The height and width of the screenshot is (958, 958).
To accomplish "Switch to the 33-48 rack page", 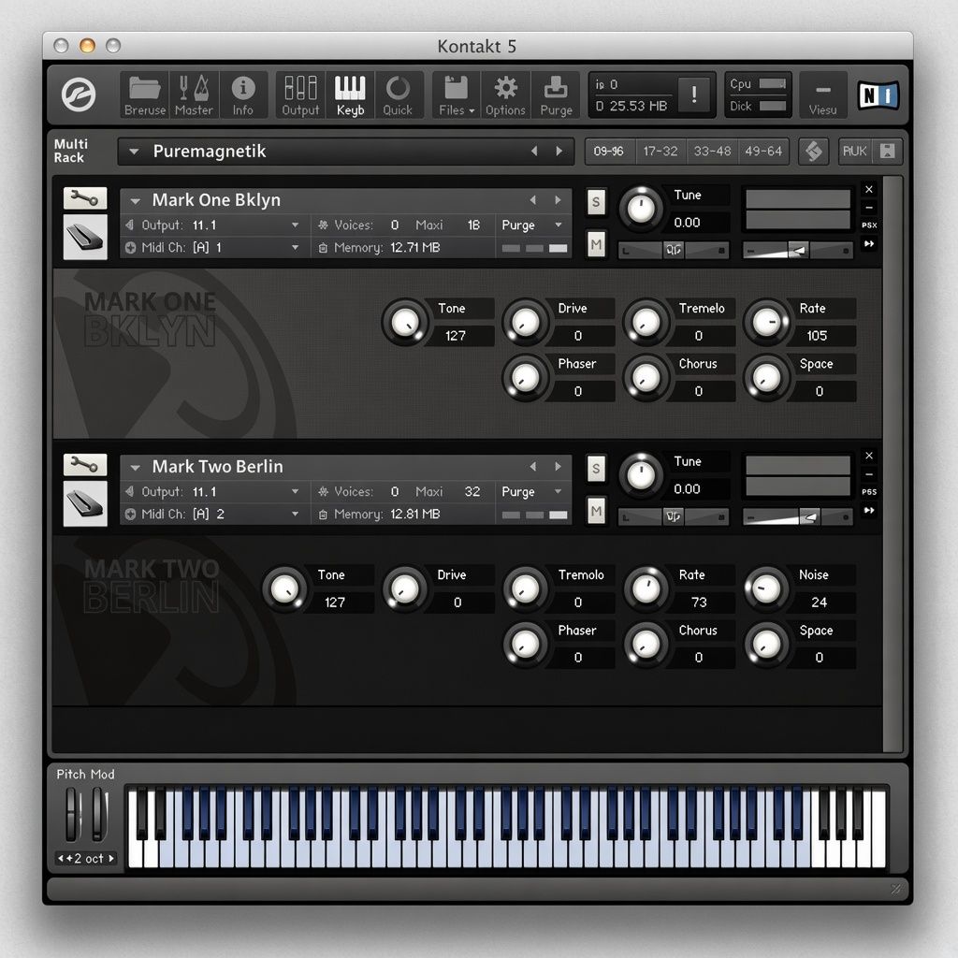I will (x=712, y=151).
